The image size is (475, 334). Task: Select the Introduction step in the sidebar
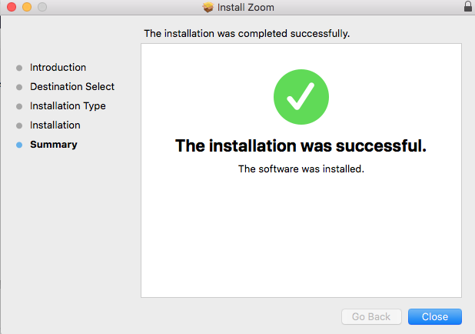pos(58,68)
